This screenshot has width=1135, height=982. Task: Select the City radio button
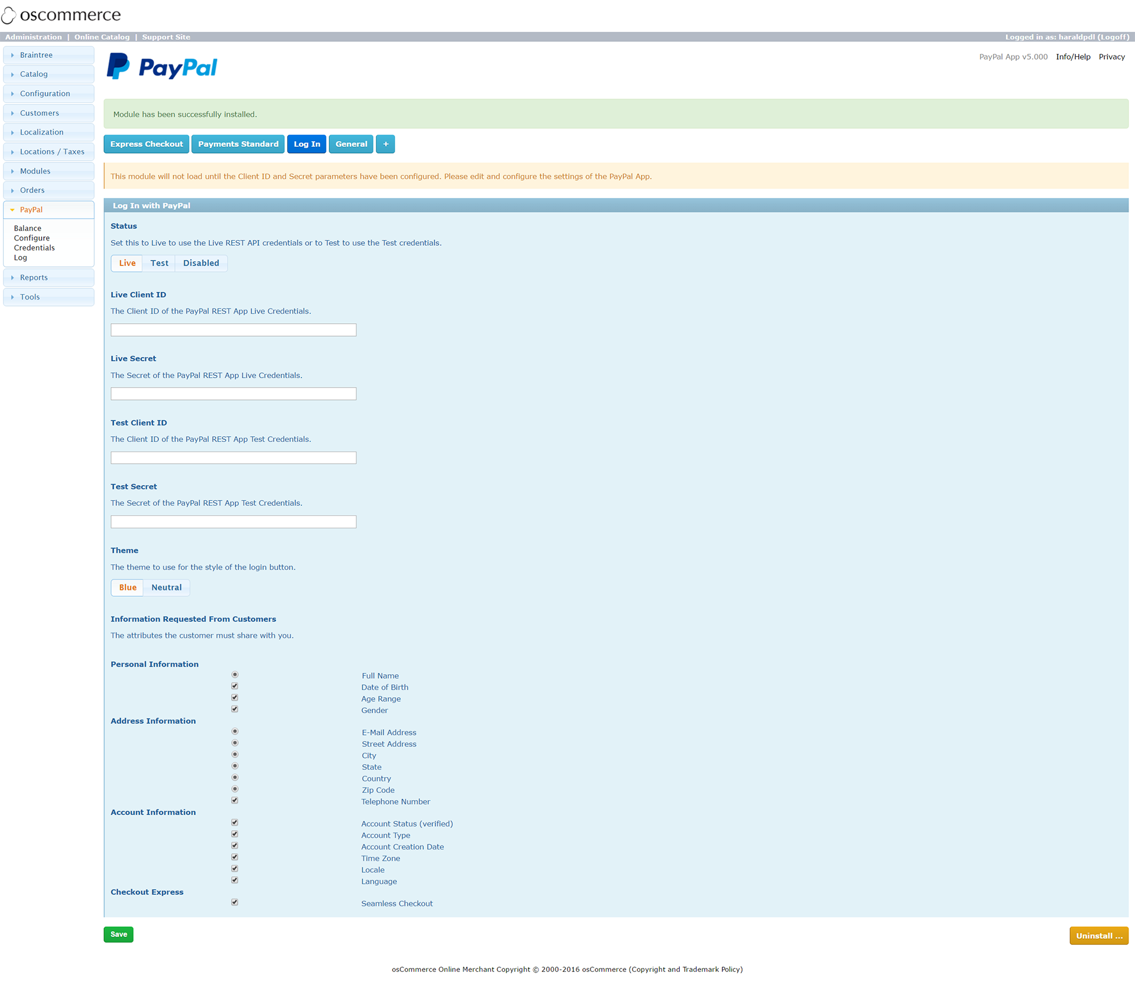click(x=235, y=755)
